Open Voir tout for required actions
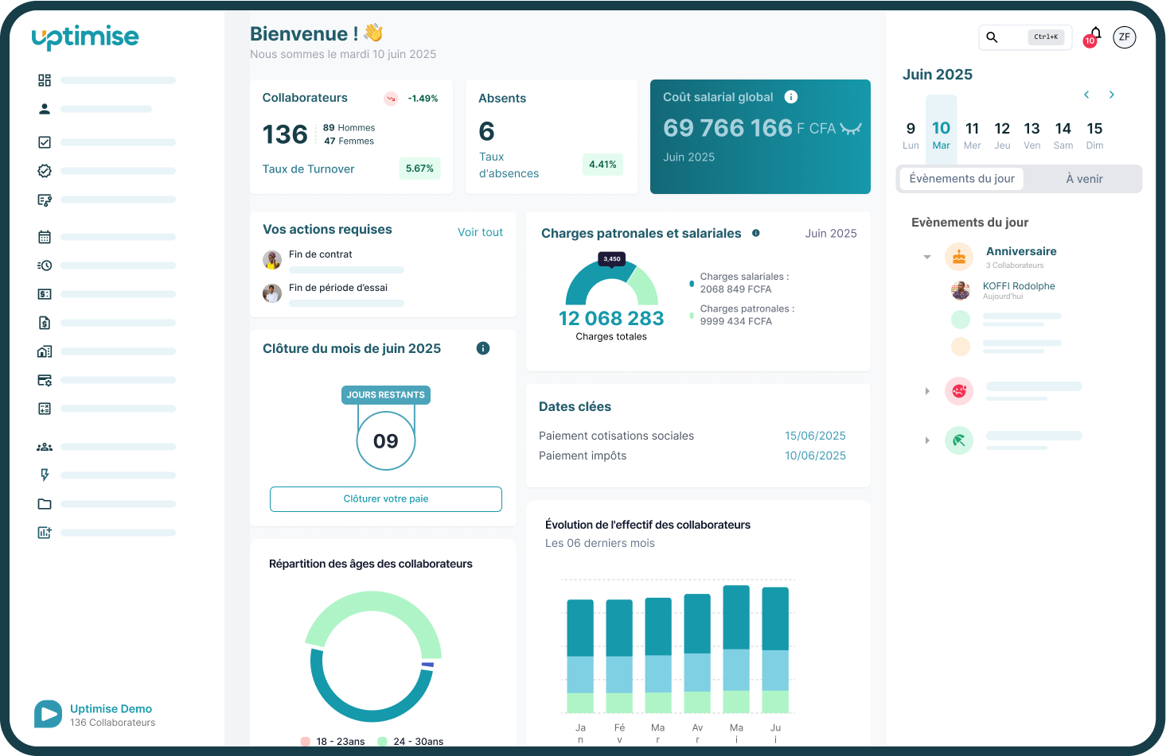The height and width of the screenshot is (756, 1166). point(480,231)
